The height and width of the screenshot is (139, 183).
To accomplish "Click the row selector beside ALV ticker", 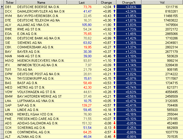I will [2, 25].
